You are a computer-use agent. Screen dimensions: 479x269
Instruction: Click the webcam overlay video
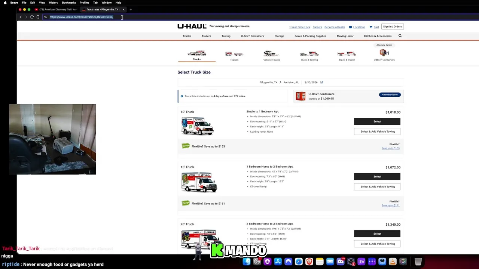click(53, 139)
